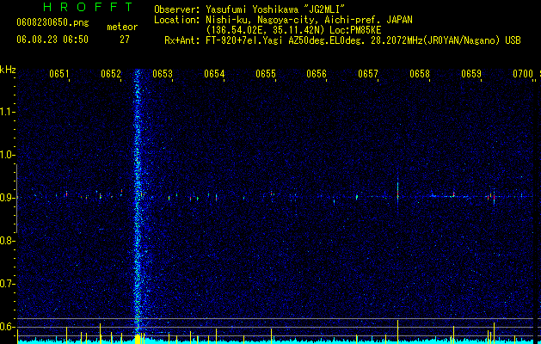Viewport: 541px width, 344px height.
Task: Click the 0700 time marker
Action: point(523,74)
